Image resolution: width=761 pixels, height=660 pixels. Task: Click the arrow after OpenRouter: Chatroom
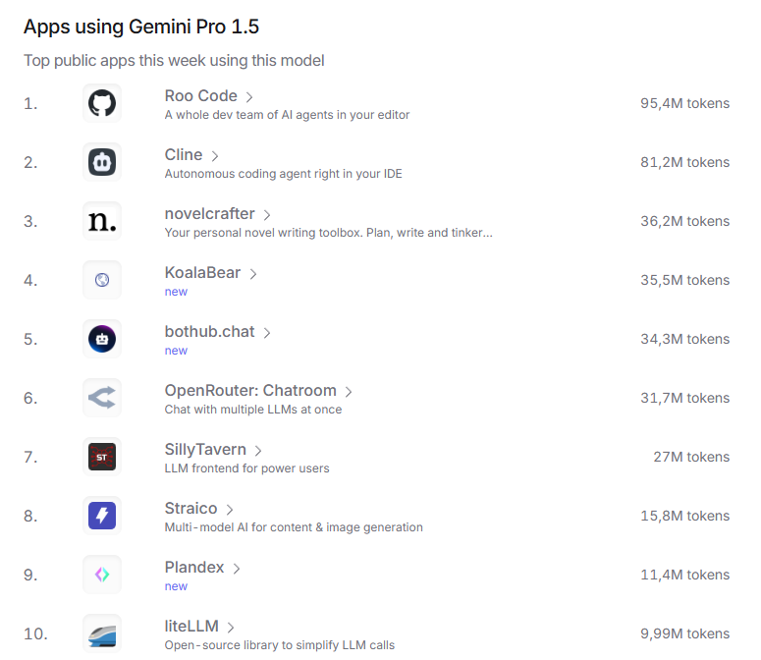(349, 392)
